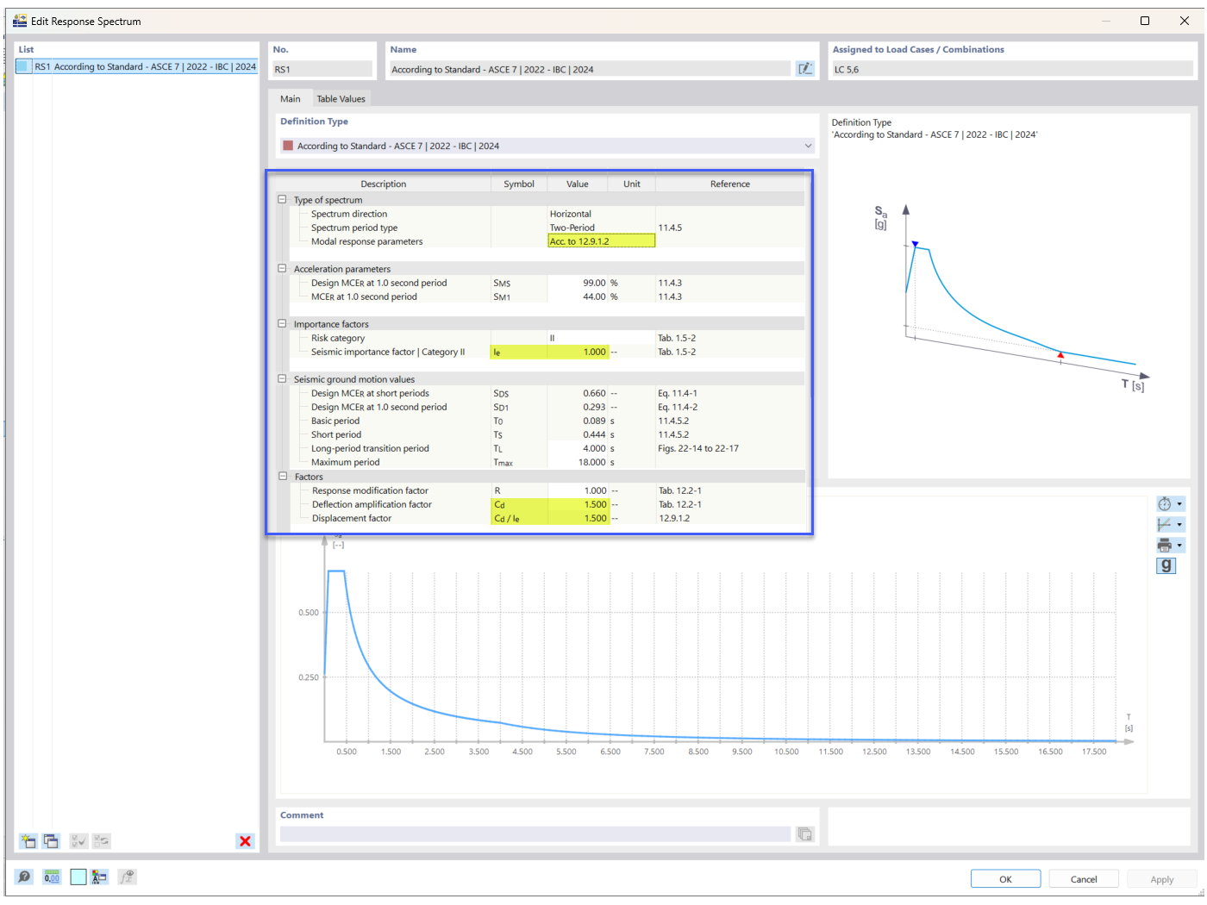Click the formula view fx icon
This screenshot has height=905, width=1207.
point(127,877)
